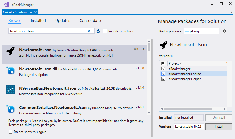The width and height of the screenshot is (235, 139).
Task: Click the Uninstall button
Action: click(219, 118)
